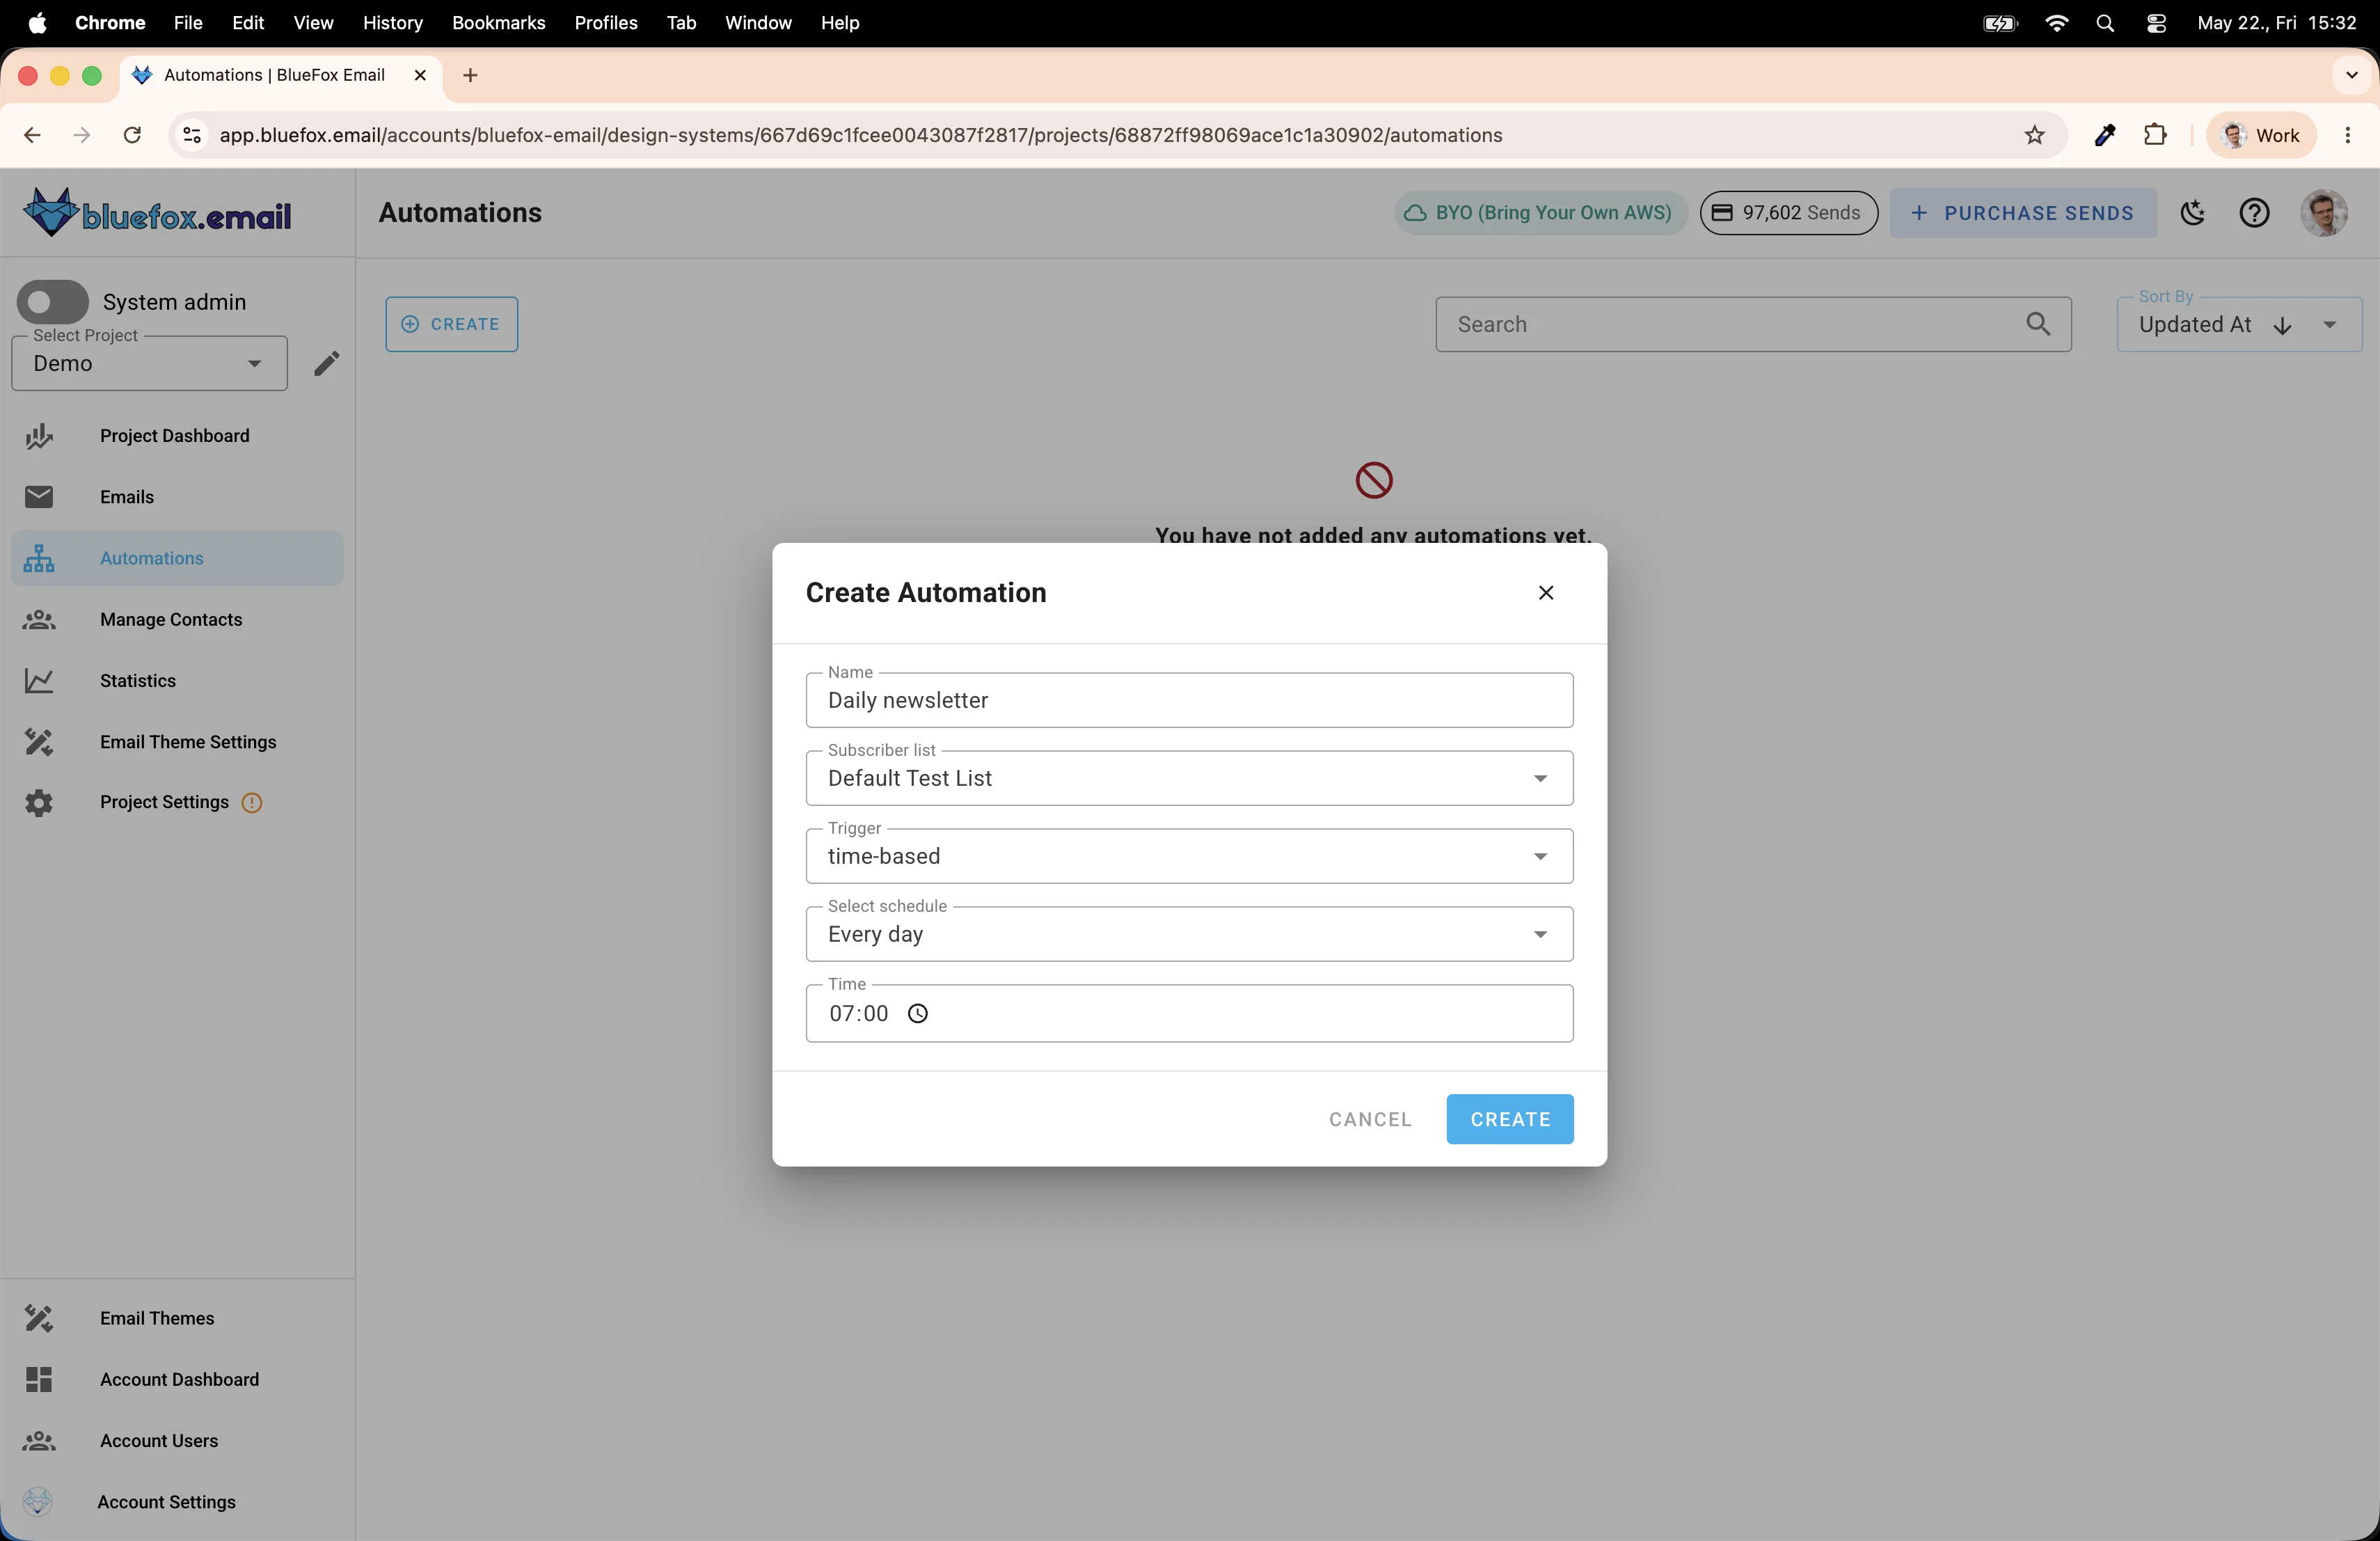This screenshot has height=1541, width=2380.
Task: Open Account Users
Action: click(159, 1441)
